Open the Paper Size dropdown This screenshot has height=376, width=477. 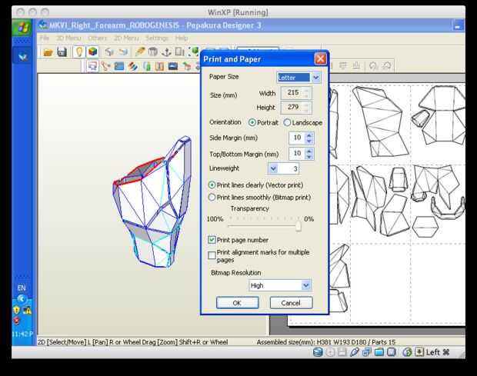tap(315, 78)
